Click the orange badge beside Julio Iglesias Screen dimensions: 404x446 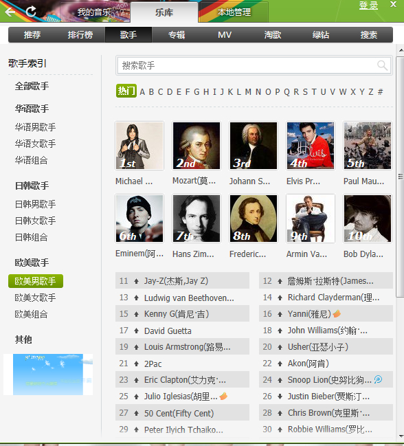223,396
